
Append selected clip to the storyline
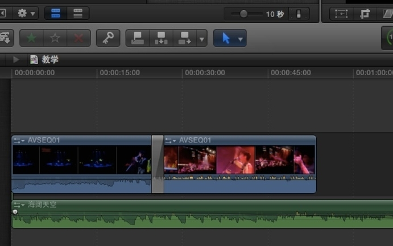tap(184, 38)
